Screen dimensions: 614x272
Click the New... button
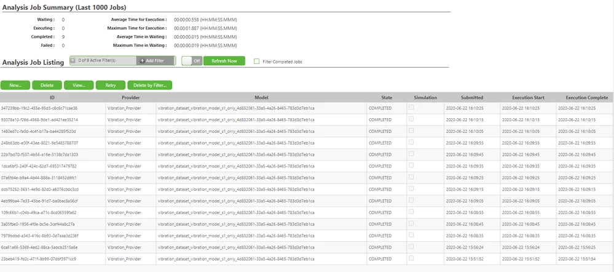tap(15, 85)
